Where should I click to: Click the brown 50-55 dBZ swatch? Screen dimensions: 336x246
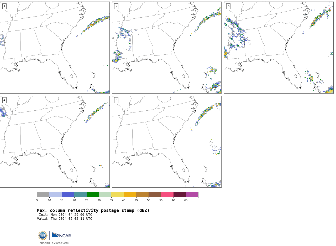point(155,194)
